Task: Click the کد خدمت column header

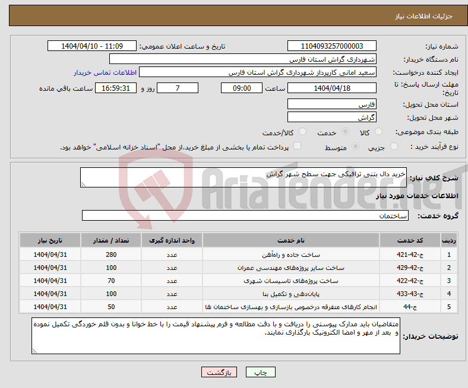Action: coord(410,240)
